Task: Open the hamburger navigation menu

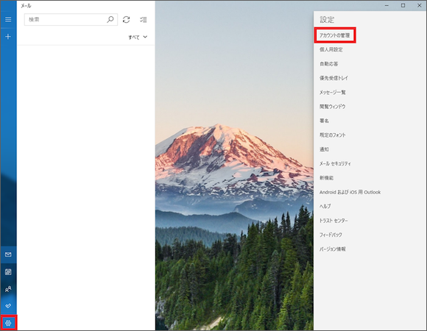Action: (8, 19)
